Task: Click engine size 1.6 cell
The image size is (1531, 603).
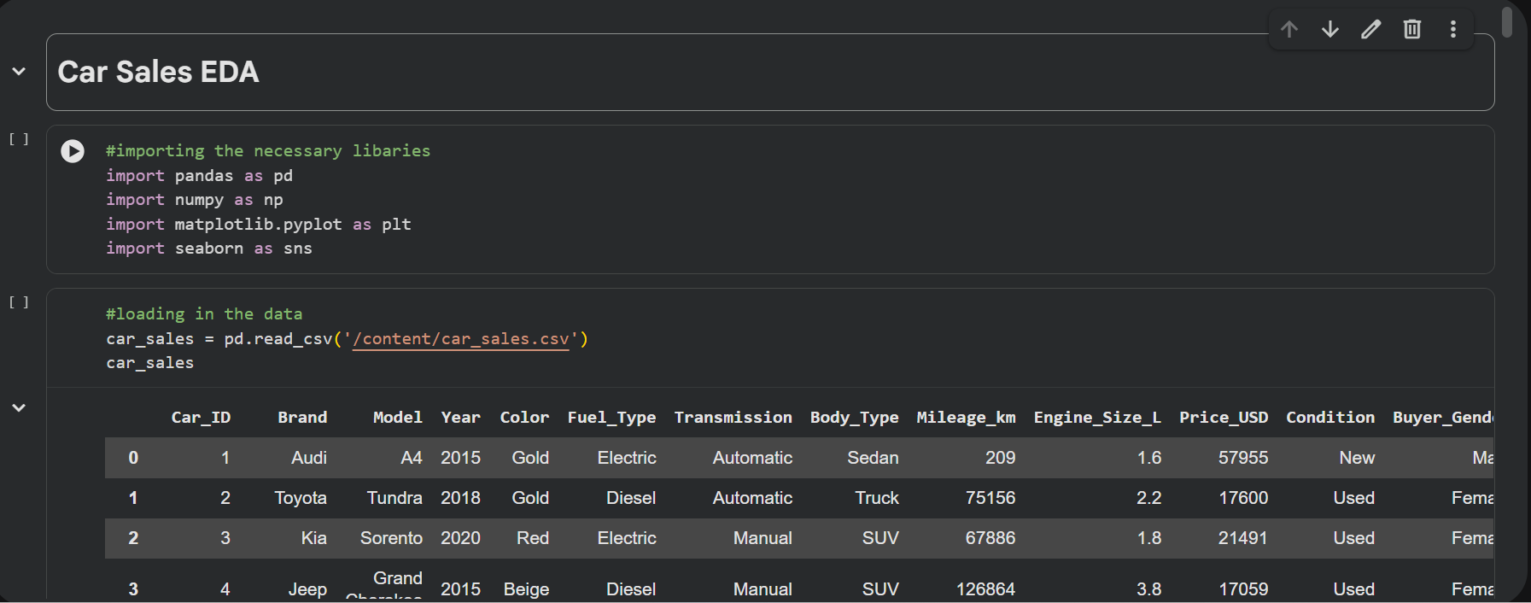Action: [1149, 458]
